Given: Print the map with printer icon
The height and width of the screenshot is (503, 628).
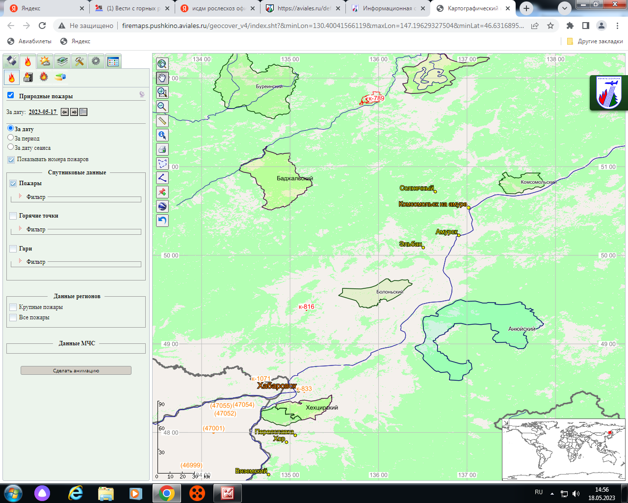Looking at the screenshot, I should click(162, 149).
